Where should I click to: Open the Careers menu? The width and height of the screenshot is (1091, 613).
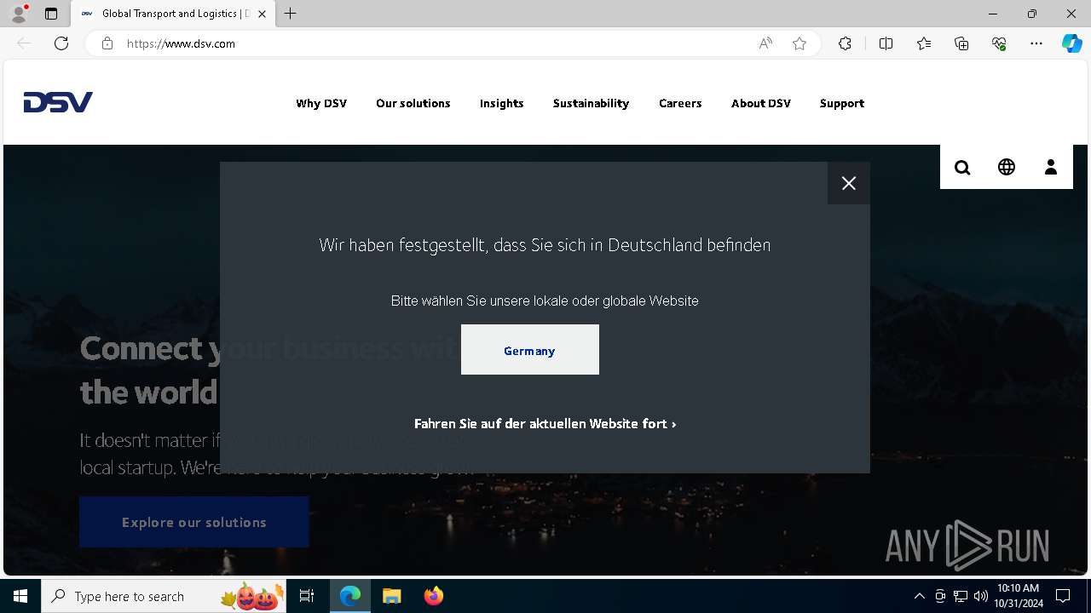tap(680, 103)
